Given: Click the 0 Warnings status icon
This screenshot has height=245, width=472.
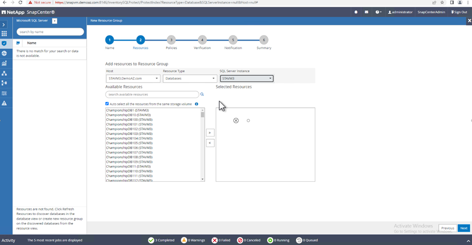Looking at the screenshot, I should [184, 240].
